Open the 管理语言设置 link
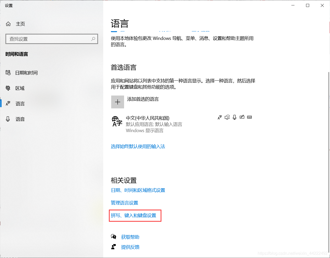 [x=125, y=203]
